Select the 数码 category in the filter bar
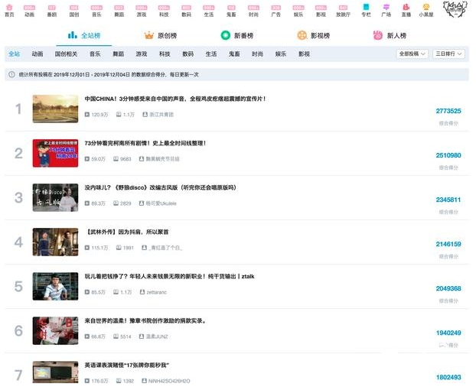The height and width of the screenshot is (387, 476). 188,54
